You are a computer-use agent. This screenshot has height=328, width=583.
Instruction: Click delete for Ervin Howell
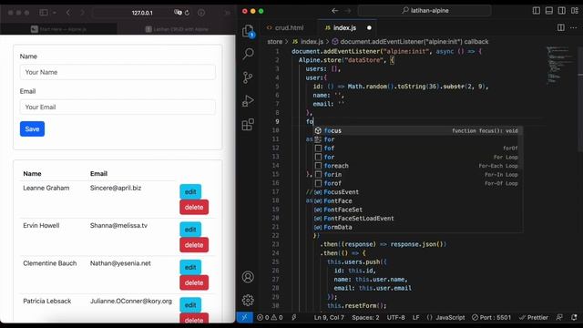click(194, 245)
